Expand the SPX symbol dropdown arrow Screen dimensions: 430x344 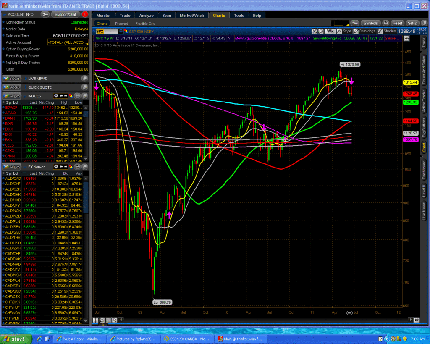(121, 31)
